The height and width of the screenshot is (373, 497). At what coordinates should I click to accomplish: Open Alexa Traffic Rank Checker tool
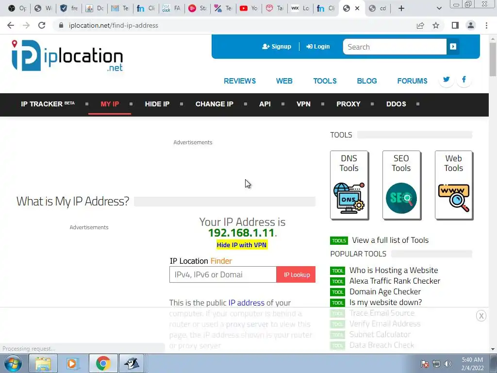pyautogui.click(x=395, y=281)
